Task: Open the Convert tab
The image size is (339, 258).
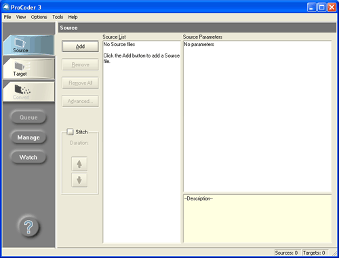Action: [28, 92]
